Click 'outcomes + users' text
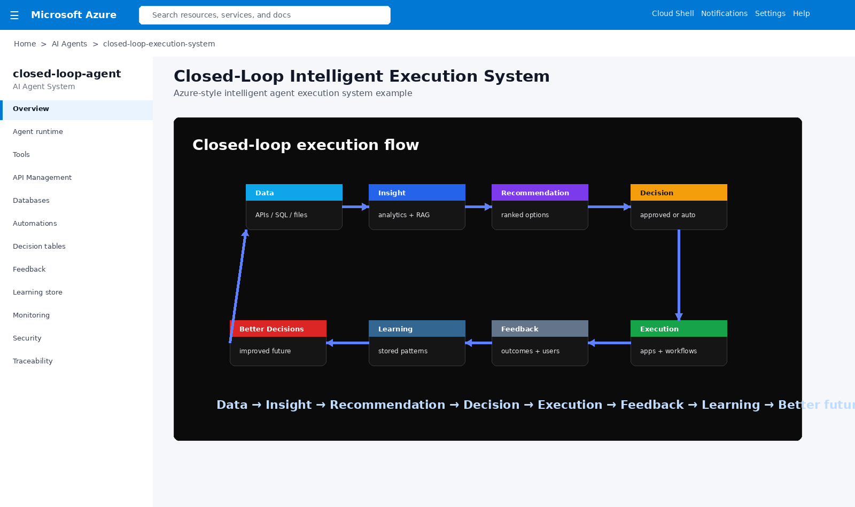Image resolution: width=855 pixels, height=507 pixels. [530, 351]
